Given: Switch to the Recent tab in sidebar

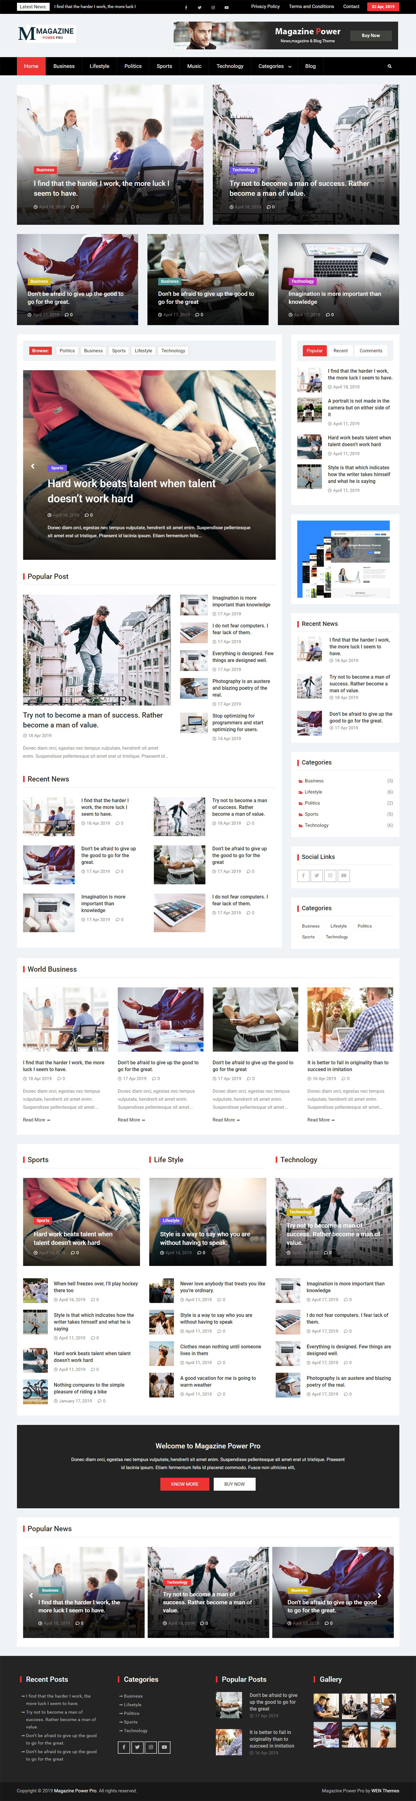Looking at the screenshot, I should click(341, 351).
